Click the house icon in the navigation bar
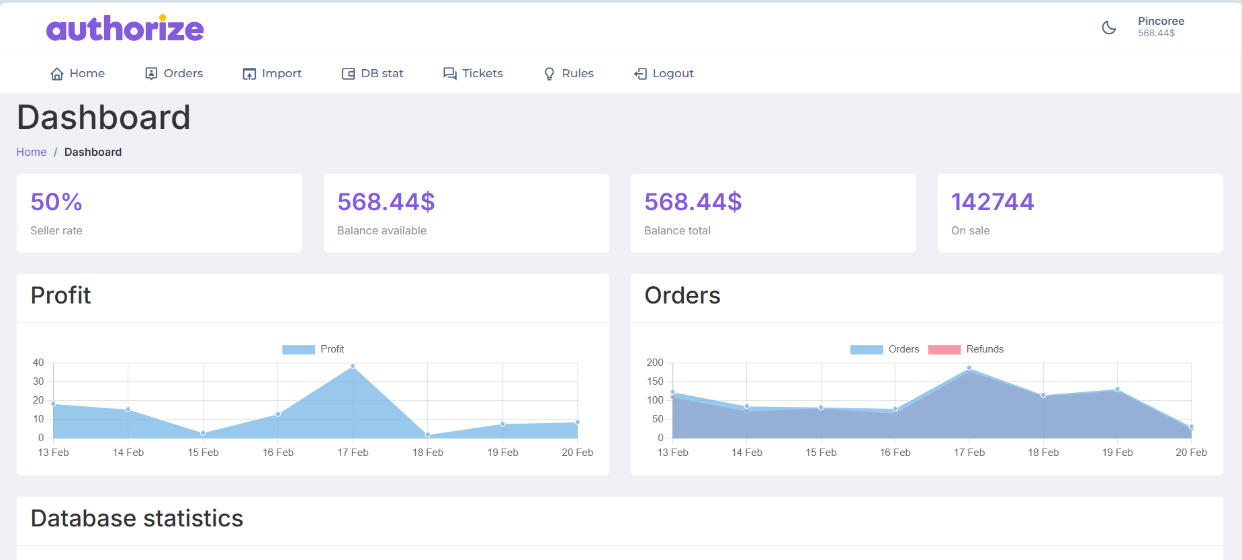This screenshot has width=1242, height=560. 57,74
